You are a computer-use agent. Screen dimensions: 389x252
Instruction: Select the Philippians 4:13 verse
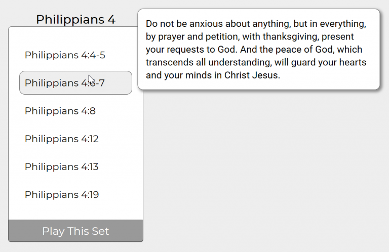[x=62, y=166]
